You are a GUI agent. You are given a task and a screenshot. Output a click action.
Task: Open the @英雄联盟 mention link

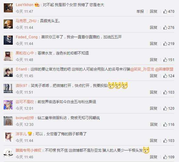pos(164,69)
